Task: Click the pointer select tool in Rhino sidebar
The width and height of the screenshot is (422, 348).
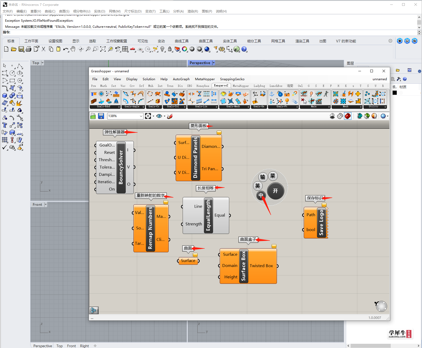Action: 5,66
